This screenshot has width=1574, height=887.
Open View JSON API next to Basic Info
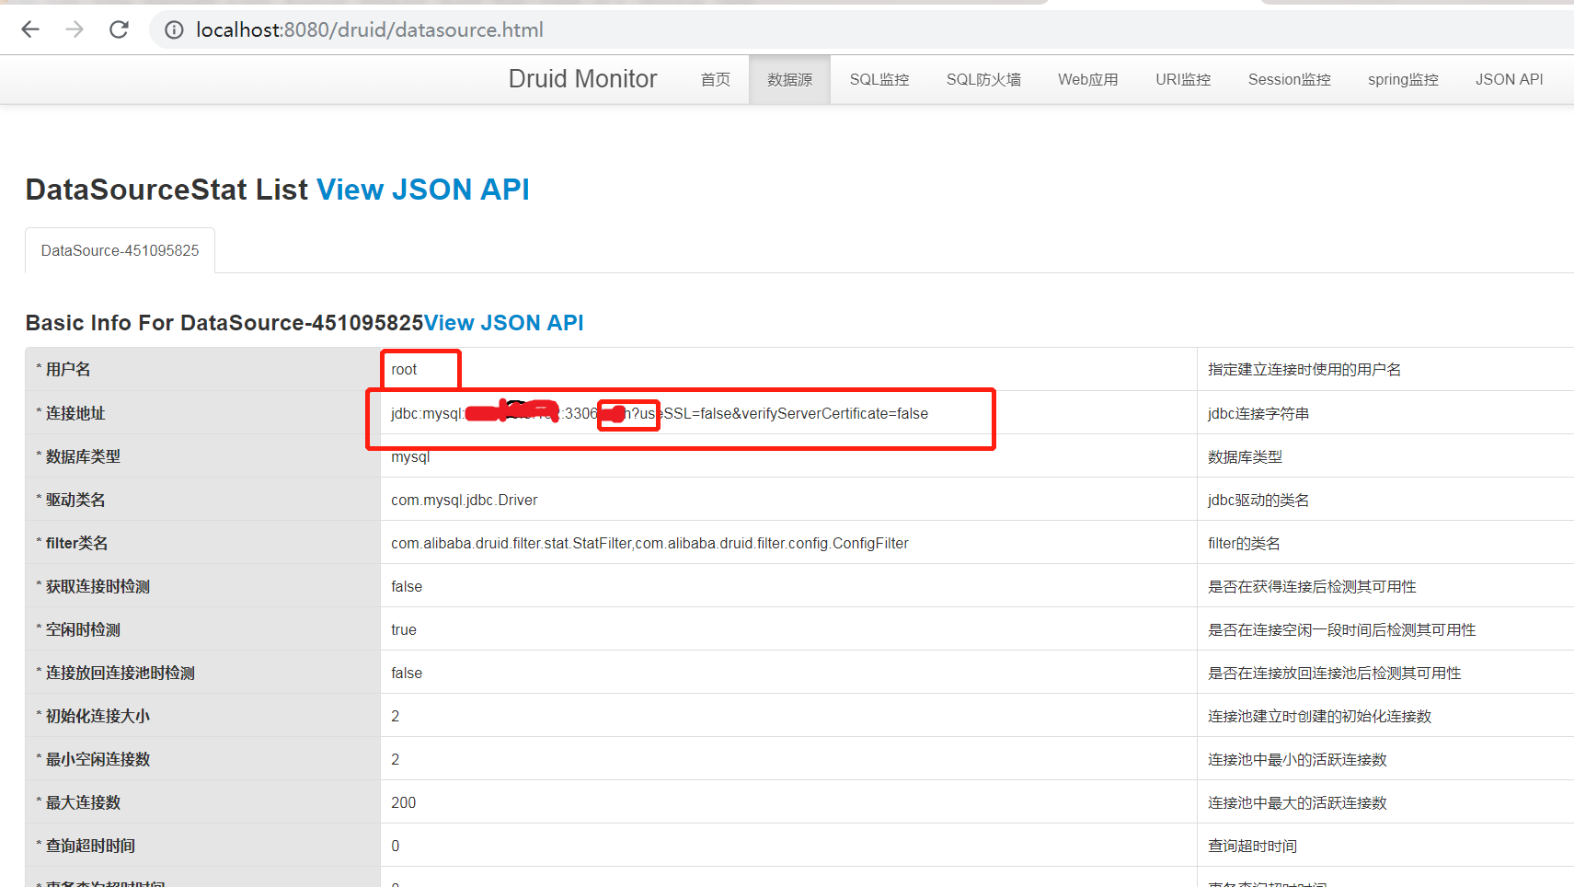tap(504, 322)
